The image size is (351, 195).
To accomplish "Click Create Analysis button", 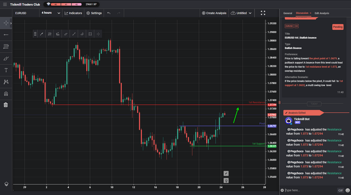I will tap(214, 13).
